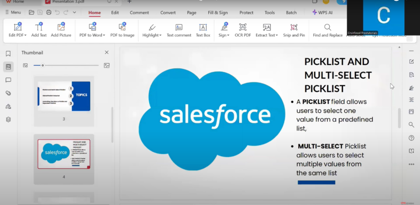Open the Text Box tool

click(x=203, y=28)
